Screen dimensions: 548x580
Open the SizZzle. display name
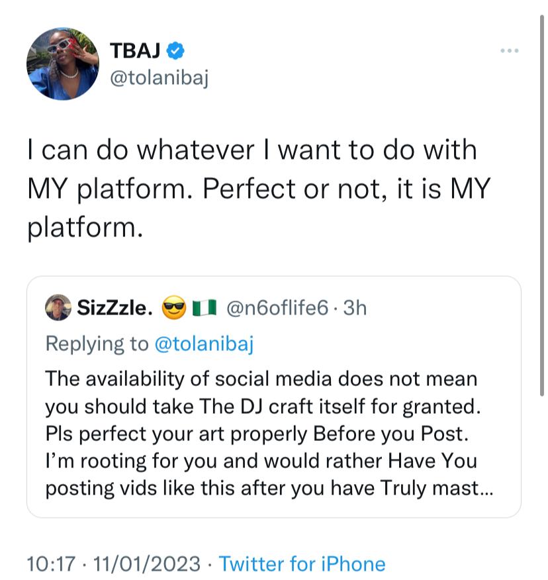[114, 308]
